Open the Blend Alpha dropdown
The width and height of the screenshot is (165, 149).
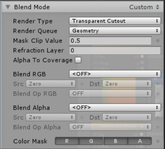point(115,108)
